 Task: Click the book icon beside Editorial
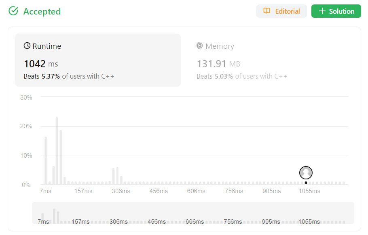coord(266,11)
